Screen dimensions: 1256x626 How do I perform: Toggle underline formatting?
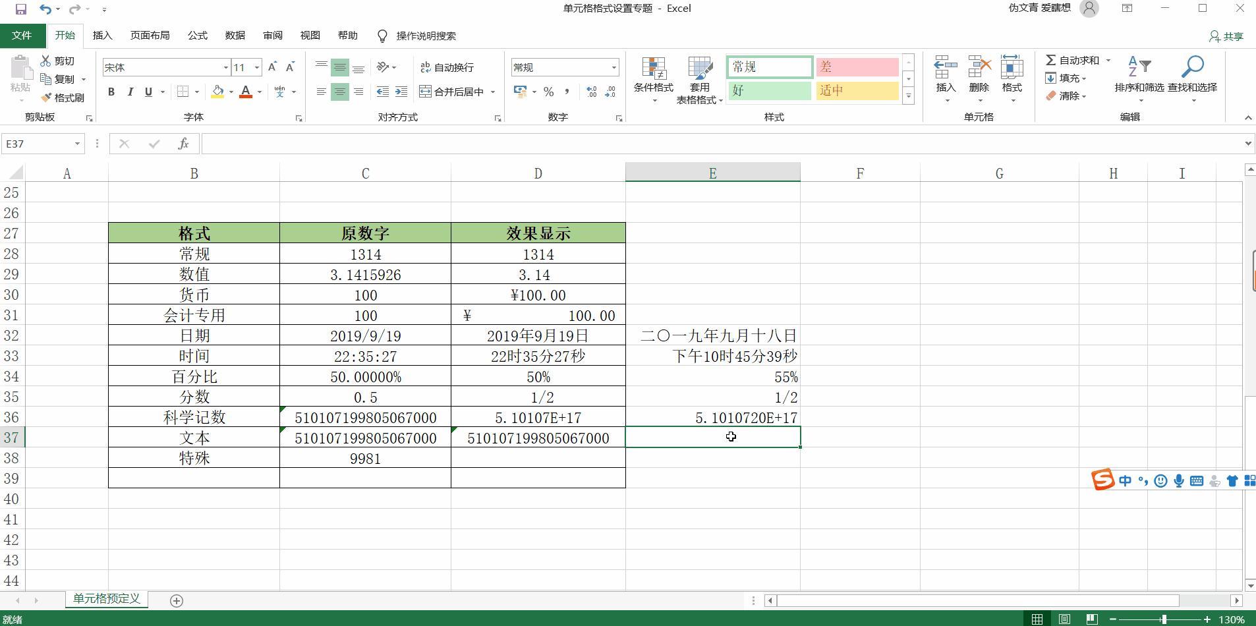(x=148, y=92)
